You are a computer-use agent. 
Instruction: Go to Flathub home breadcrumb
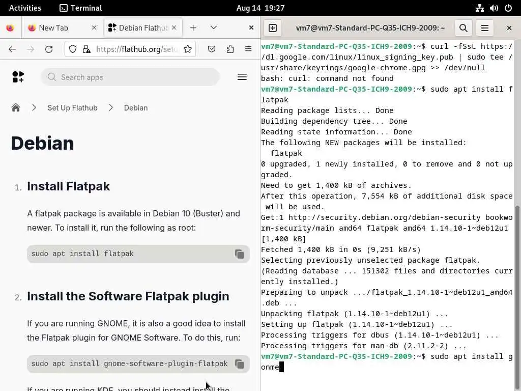click(x=16, y=108)
